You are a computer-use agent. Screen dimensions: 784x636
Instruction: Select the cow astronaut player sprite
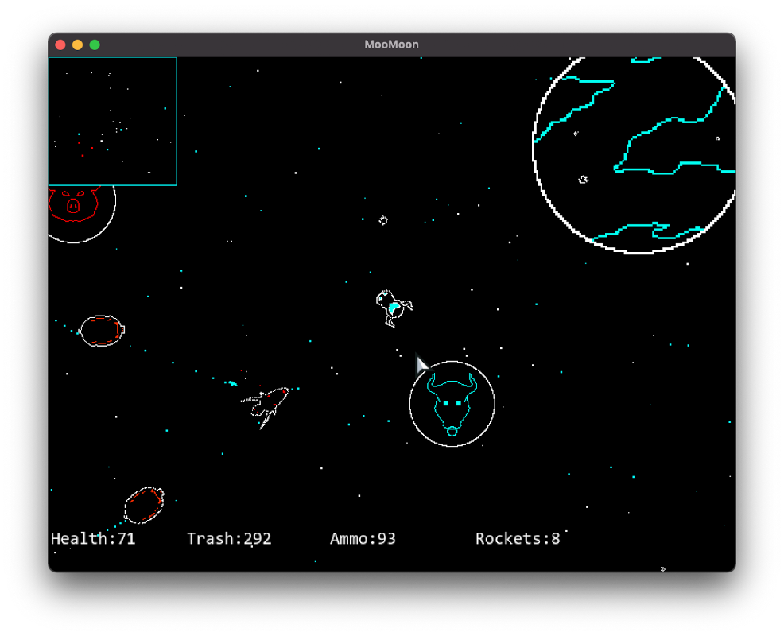point(393,307)
